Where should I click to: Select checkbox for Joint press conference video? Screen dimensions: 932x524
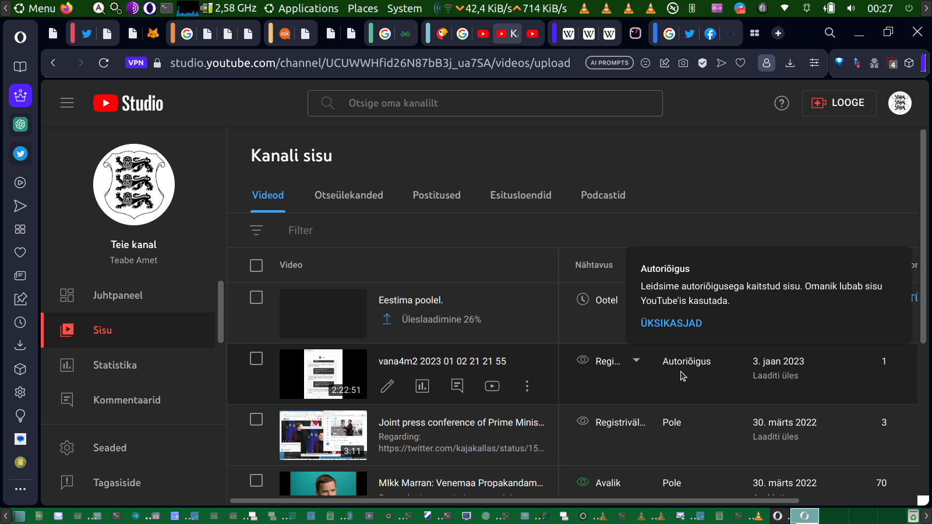pos(256,420)
